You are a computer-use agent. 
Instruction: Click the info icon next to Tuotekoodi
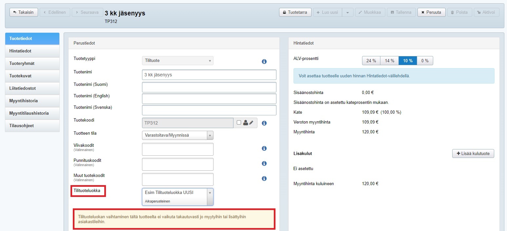point(264,123)
